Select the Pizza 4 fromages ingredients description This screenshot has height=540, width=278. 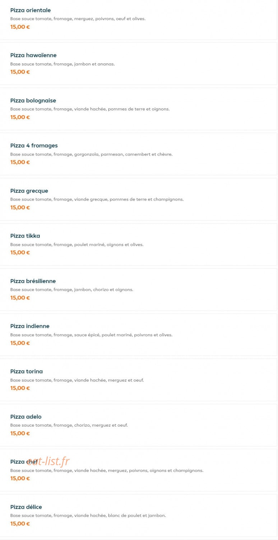91,154
